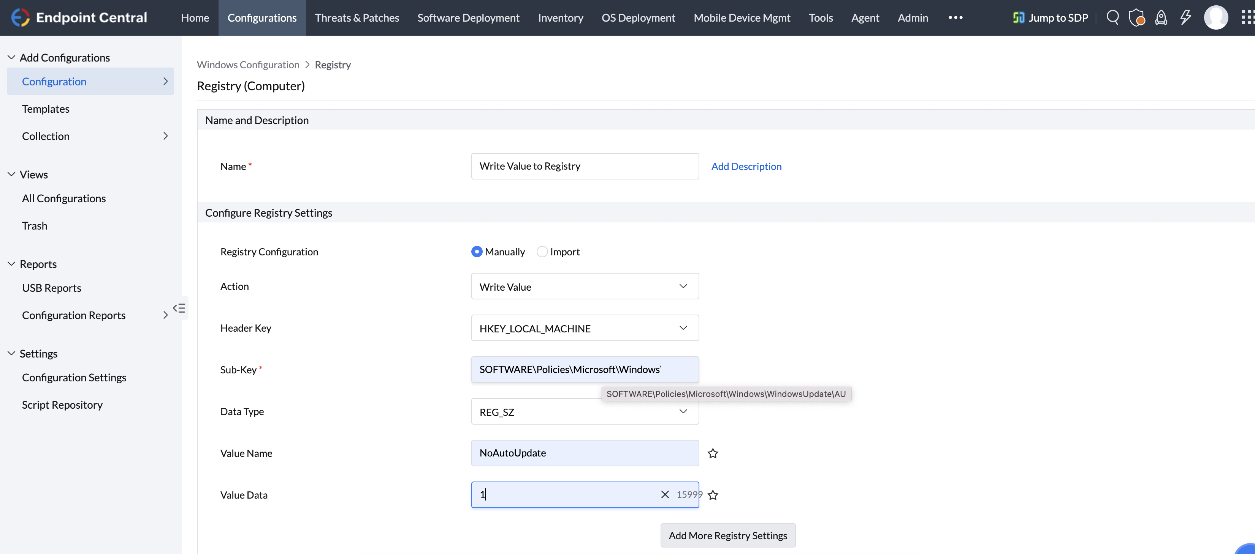
Task: Click Add More Registry Settings button
Action: pyautogui.click(x=727, y=535)
